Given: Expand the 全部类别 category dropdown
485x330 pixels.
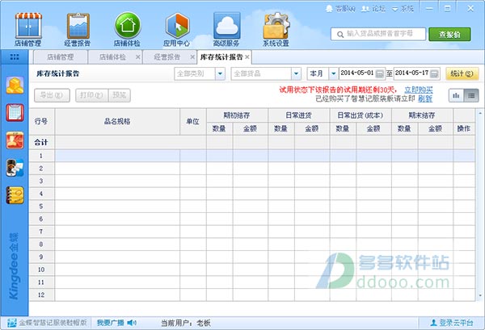Looking at the screenshot, I should click(x=220, y=73).
